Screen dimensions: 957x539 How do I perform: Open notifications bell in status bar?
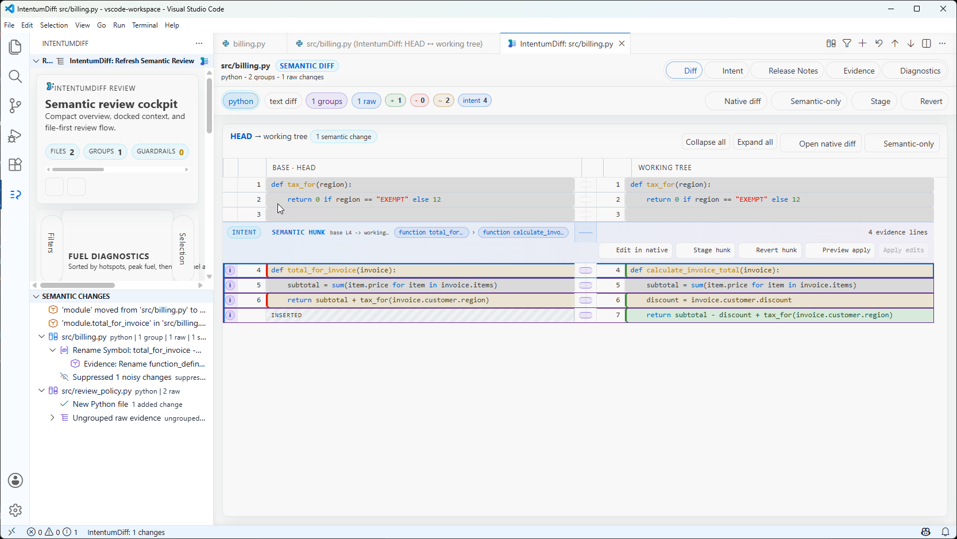pyautogui.click(x=945, y=532)
